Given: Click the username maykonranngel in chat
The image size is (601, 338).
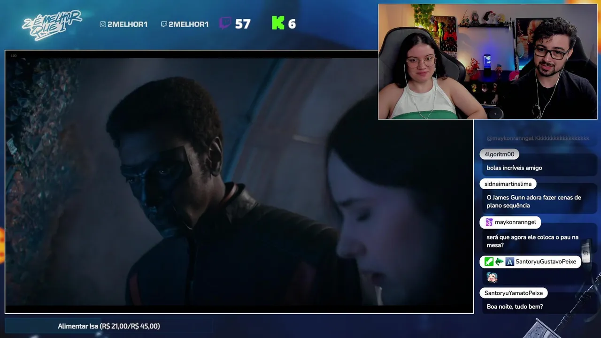Looking at the screenshot, I should click(515, 222).
